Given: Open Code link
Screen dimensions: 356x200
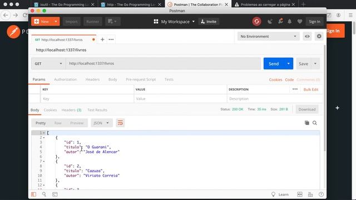Looking at the screenshot, I should (x=289, y=79).
